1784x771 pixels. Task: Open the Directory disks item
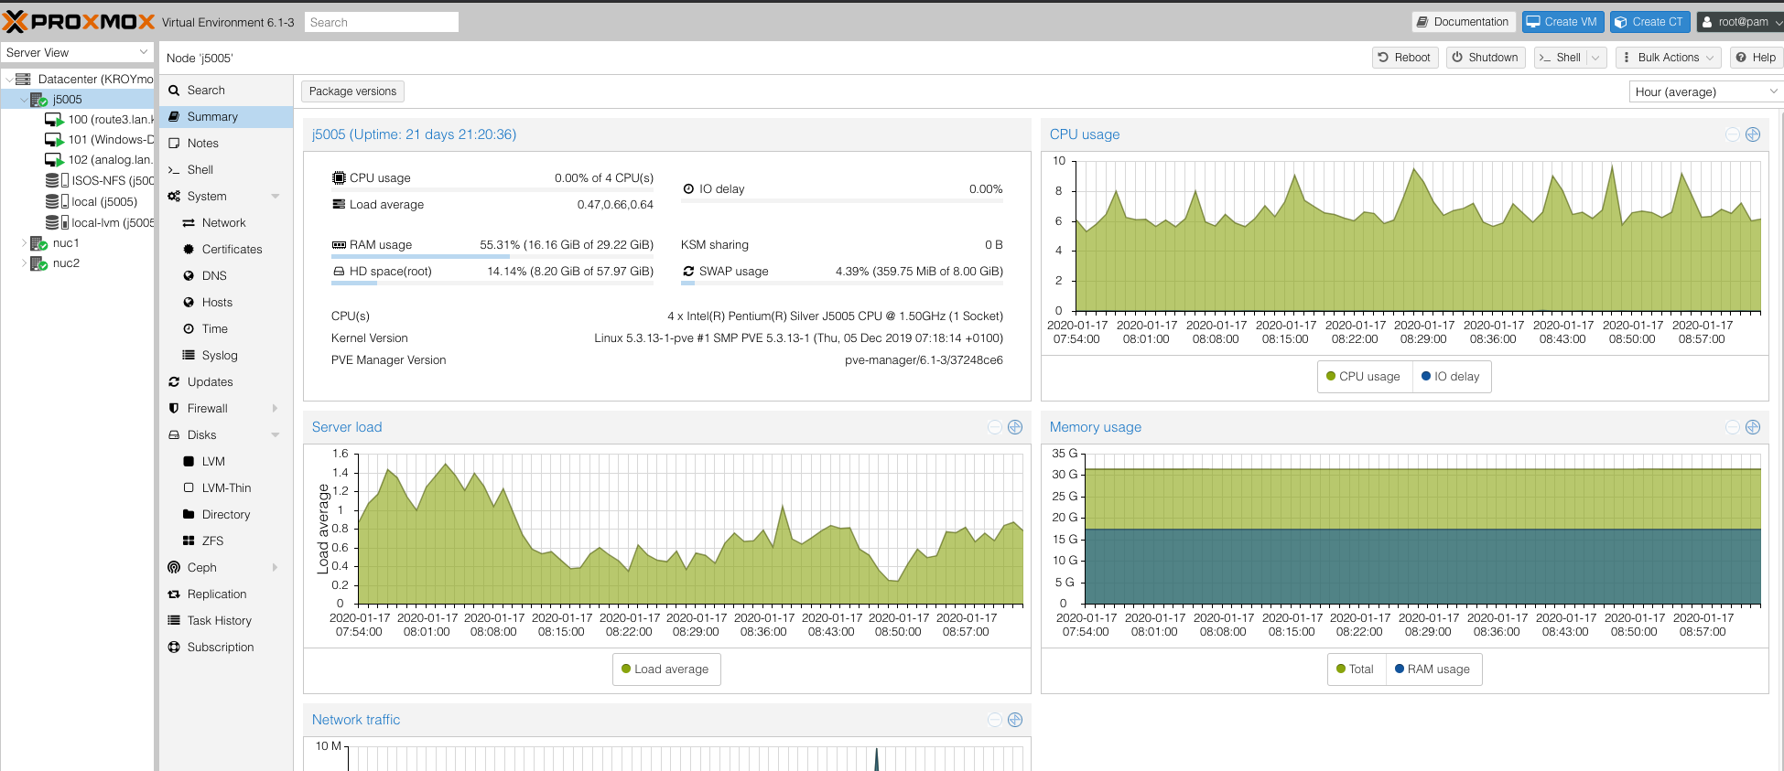[226, 515]
